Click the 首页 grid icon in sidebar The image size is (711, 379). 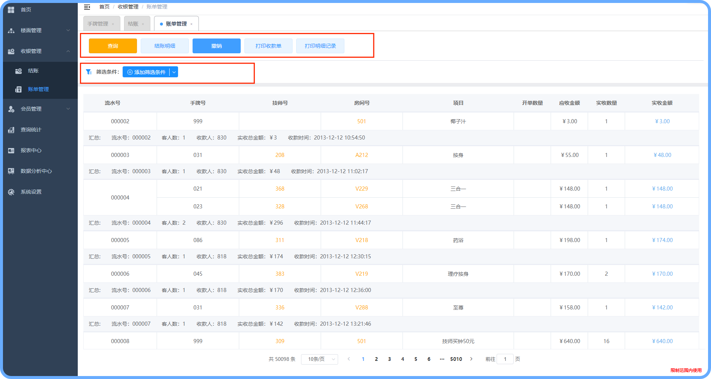point(11,10)
